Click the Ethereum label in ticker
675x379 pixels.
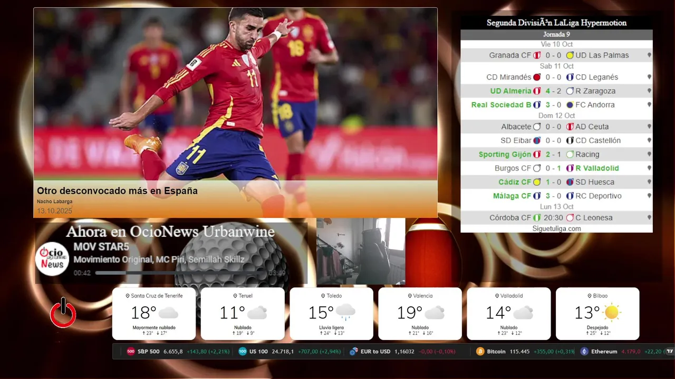604,352
